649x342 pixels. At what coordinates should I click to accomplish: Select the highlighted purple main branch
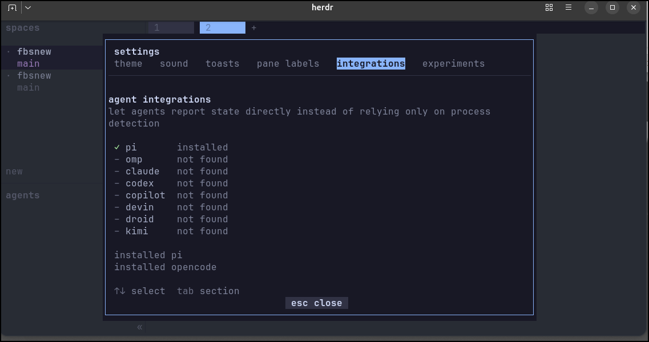coord(28,64)
